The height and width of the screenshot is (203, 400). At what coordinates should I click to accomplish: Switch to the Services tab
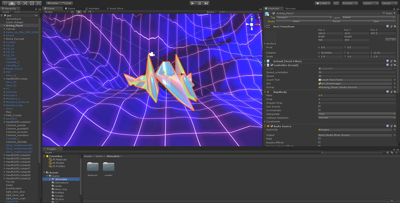(x=290, y=8)
